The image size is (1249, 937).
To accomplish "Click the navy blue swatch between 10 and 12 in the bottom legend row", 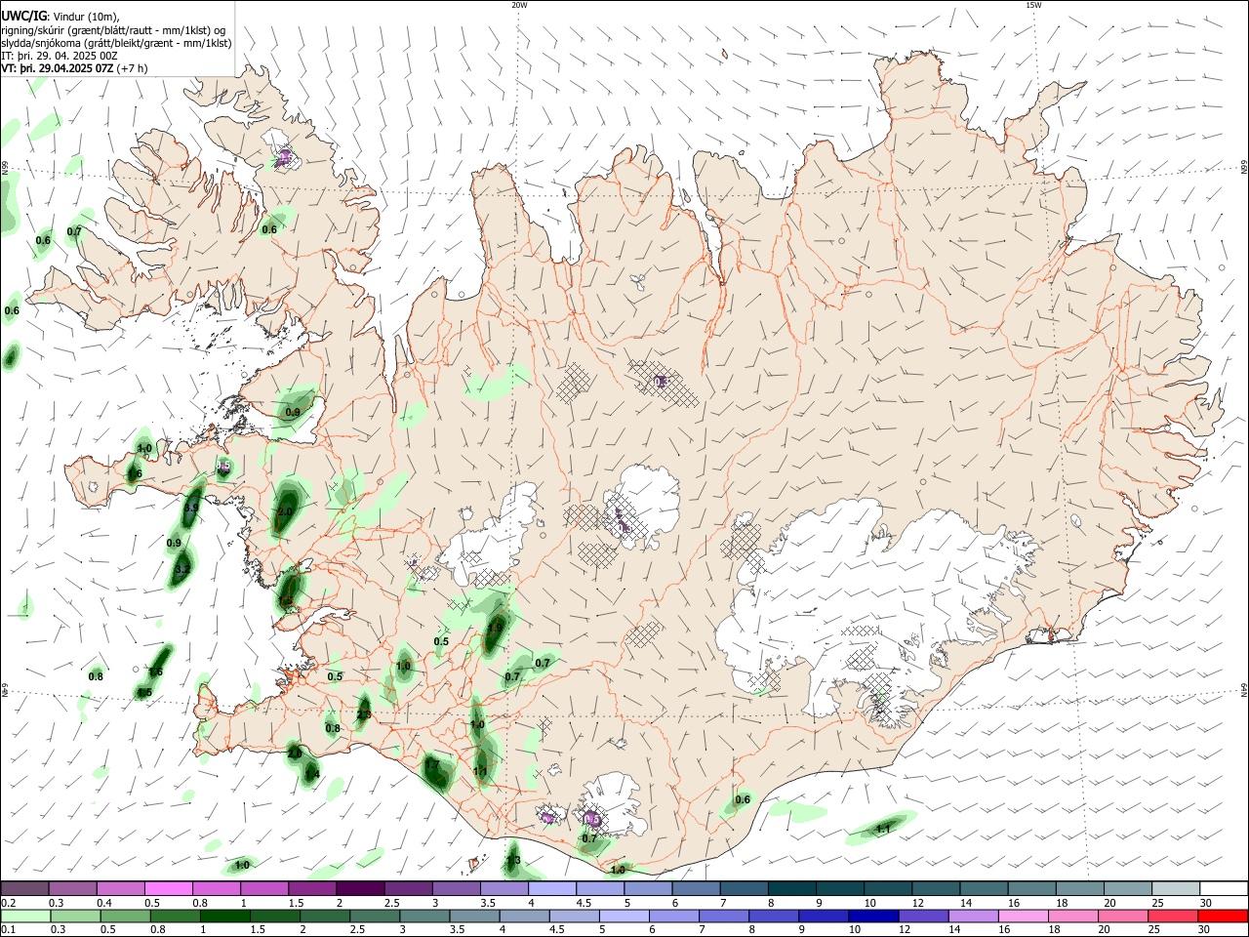I will coord(872,916).
